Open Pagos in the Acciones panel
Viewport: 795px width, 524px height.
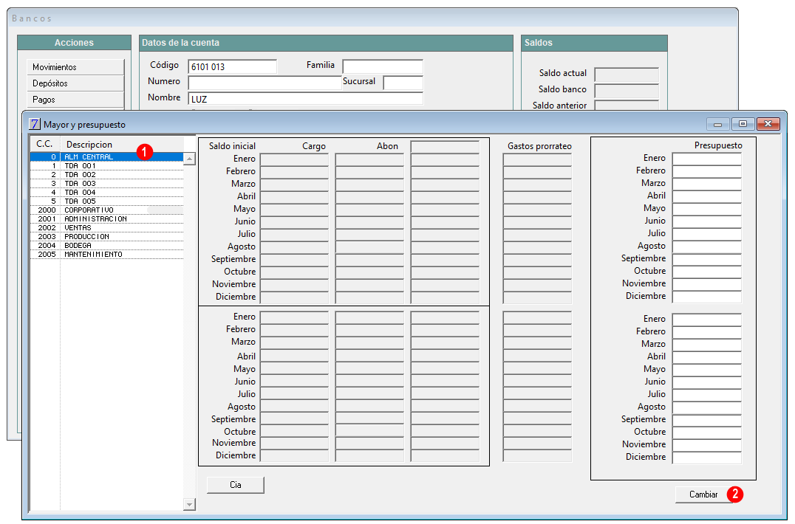[x=75, y=100]
